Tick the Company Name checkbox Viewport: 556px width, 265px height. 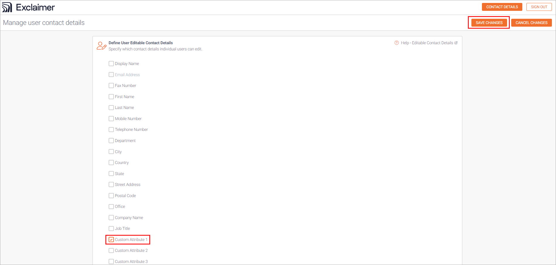111,218
